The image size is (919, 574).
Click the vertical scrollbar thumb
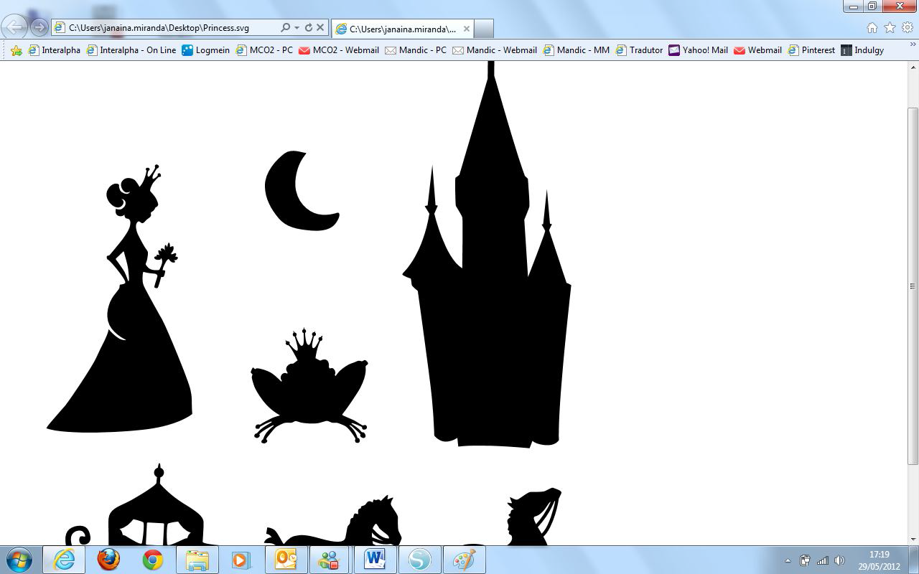pos(913,286)
